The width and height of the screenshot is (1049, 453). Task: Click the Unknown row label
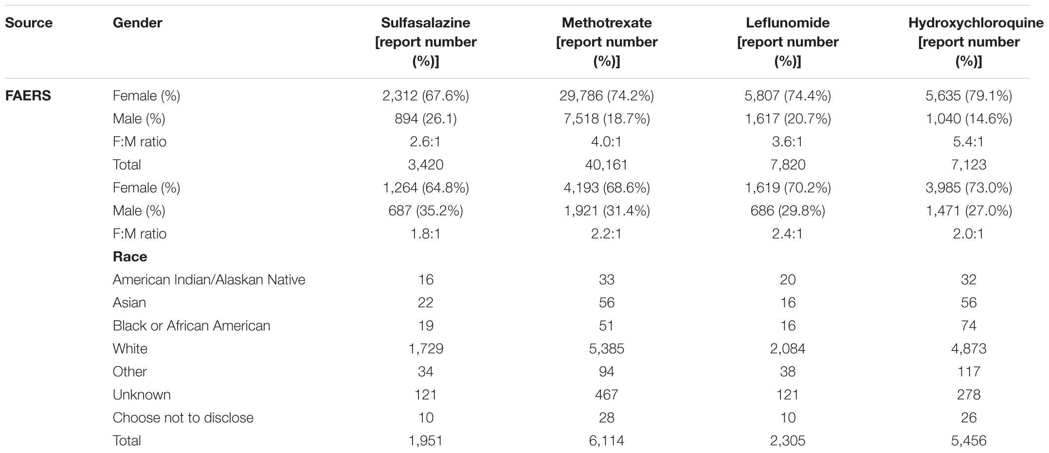(x=142, y=395)
